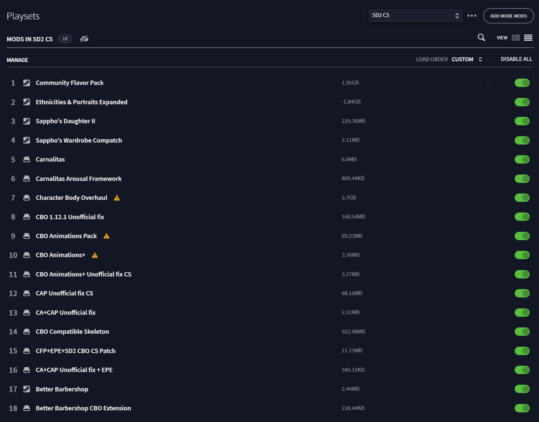Toggle CBO Animations+ mod switch

[x=522, y=255]
